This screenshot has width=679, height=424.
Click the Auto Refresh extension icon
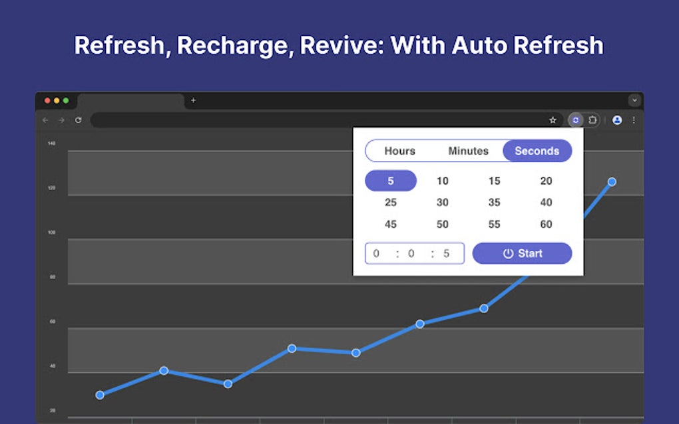coord(574,120)
